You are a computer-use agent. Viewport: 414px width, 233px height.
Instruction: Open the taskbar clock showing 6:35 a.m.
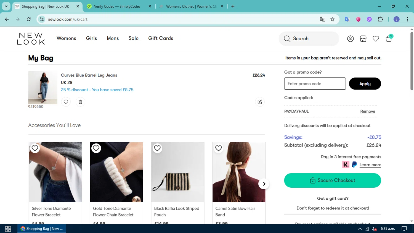tap(388, 229)
